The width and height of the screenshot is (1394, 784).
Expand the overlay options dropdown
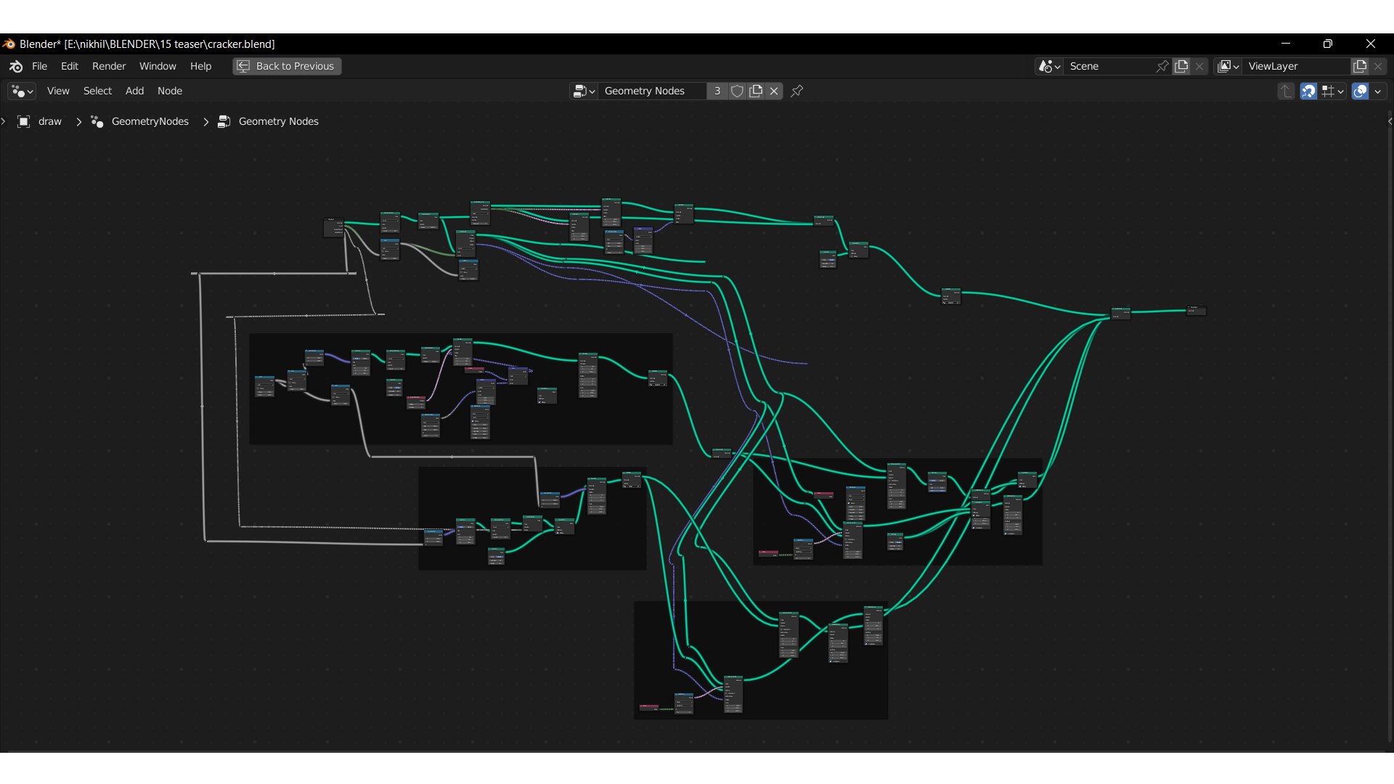point(1377,91)
